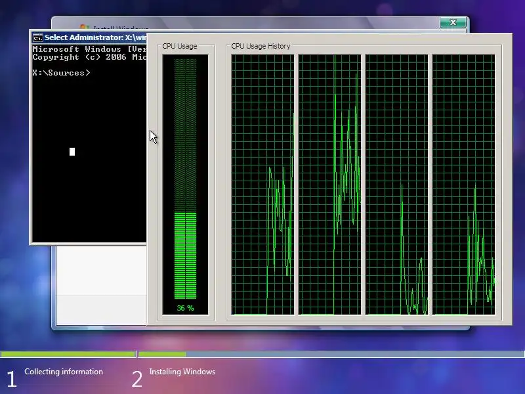The image size is (525, 394).
Task: Click the Collecting information progress bar
Action: pyautogui.click(x=68, y=354)
